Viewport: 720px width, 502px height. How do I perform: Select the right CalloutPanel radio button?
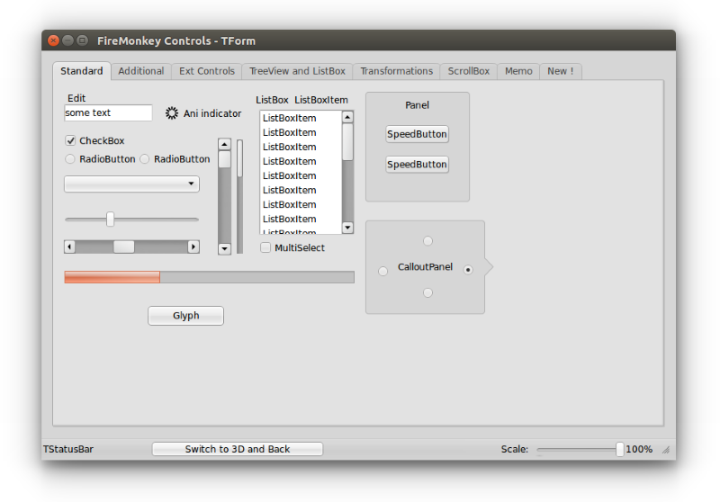click(468, 270)
